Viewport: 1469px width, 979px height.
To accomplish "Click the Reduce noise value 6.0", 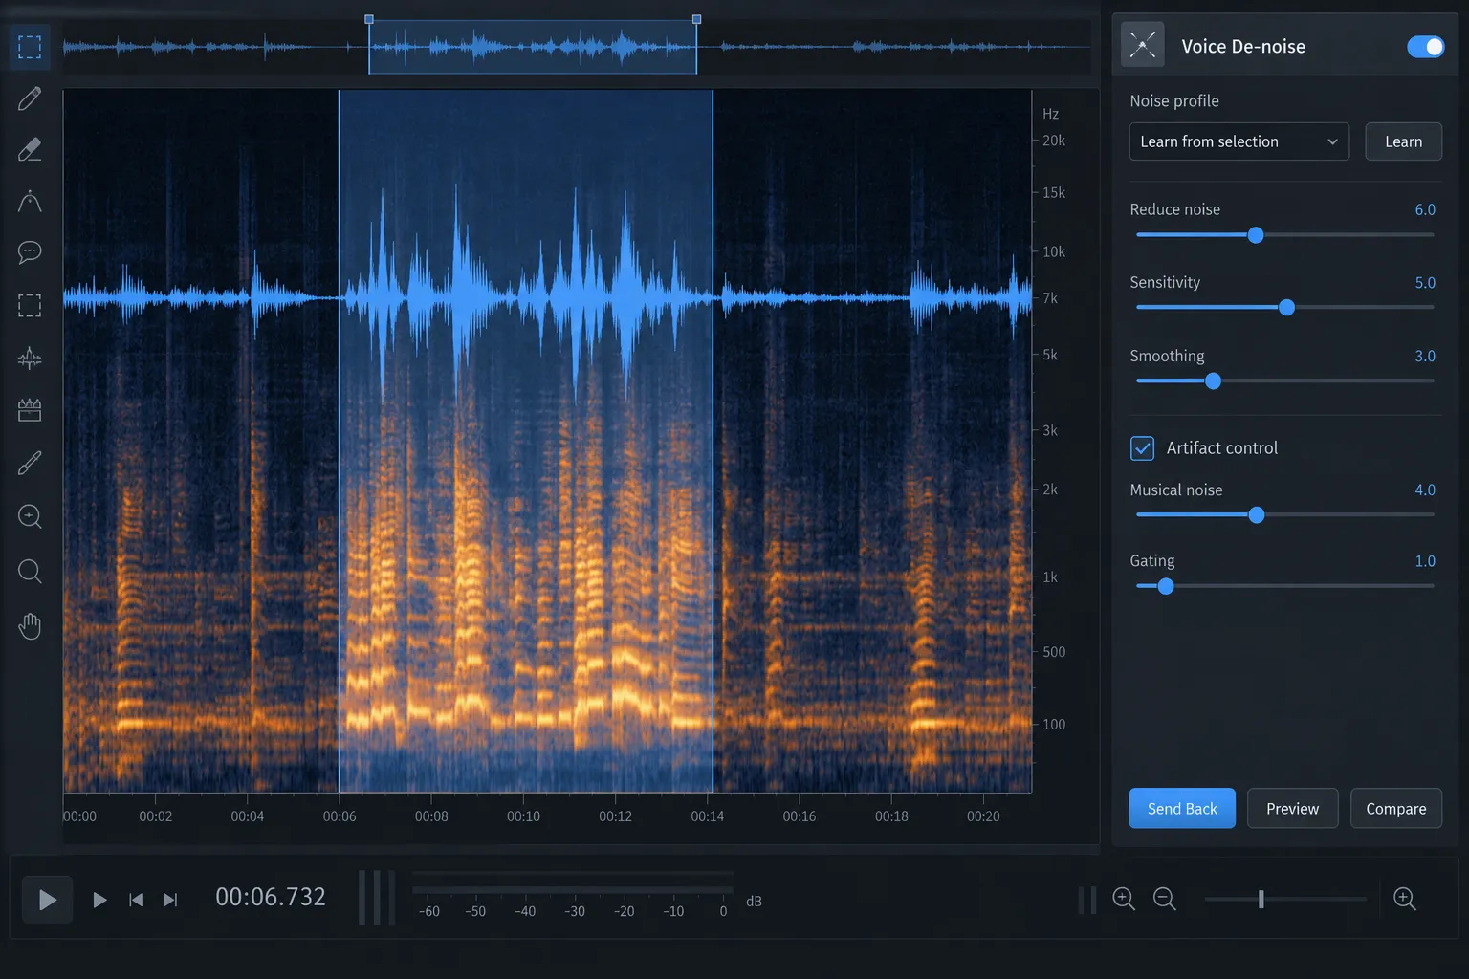I will pos(1425,209).
